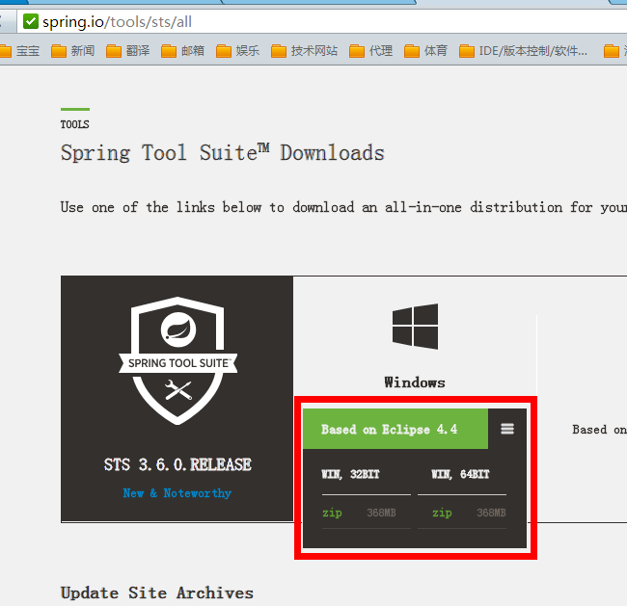
Task: Click the Windows platform label
Action: click(415, 382)
